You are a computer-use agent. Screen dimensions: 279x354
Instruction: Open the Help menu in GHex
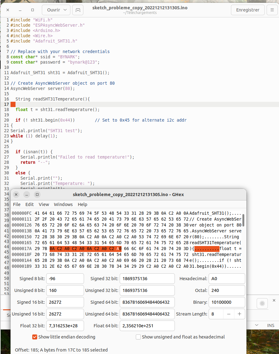(82, 204)
